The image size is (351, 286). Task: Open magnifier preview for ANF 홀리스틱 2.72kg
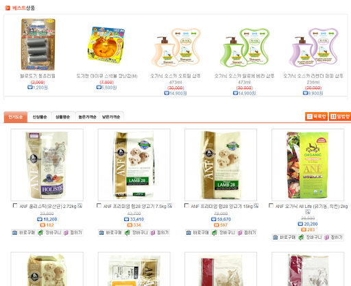80,206
